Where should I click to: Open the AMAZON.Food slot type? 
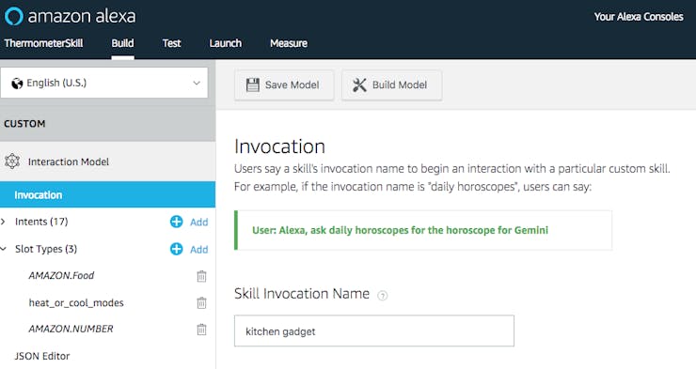click(x=61, y=275)
